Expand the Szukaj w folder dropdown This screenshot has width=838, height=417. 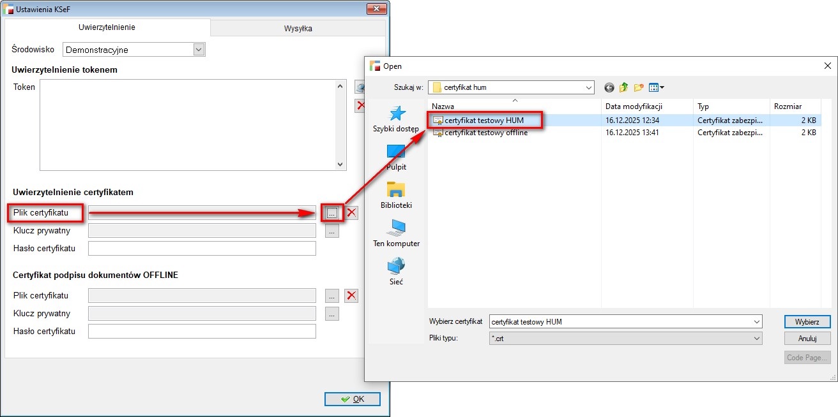click(x=588, y=87)
